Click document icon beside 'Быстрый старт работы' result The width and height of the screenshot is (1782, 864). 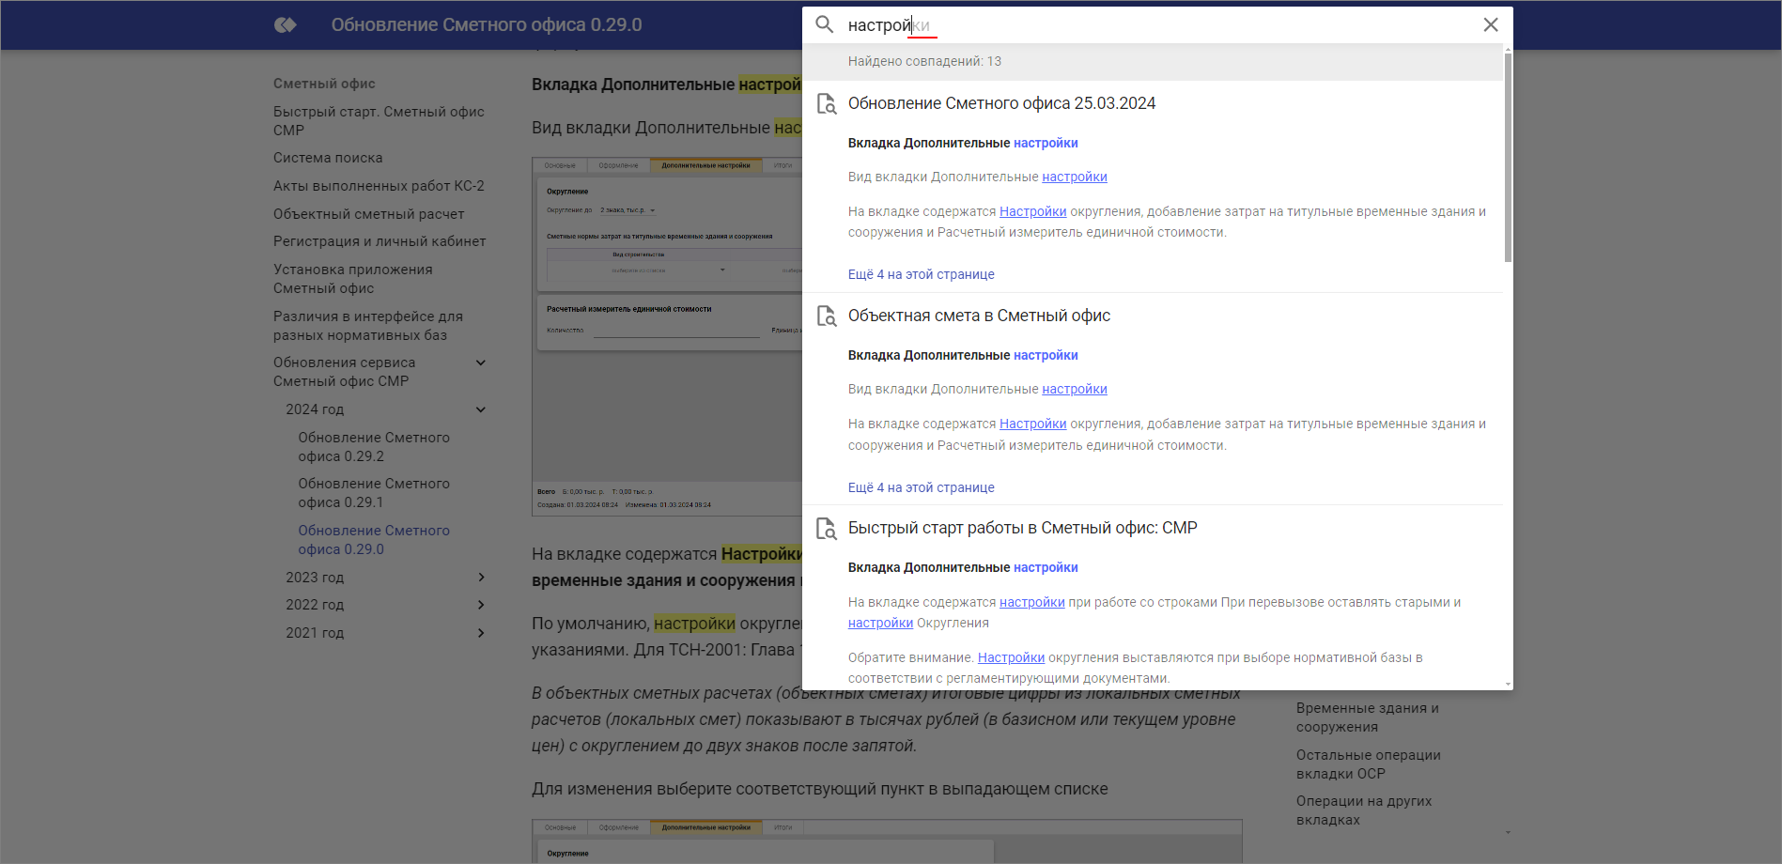click(x=827, y=529)
